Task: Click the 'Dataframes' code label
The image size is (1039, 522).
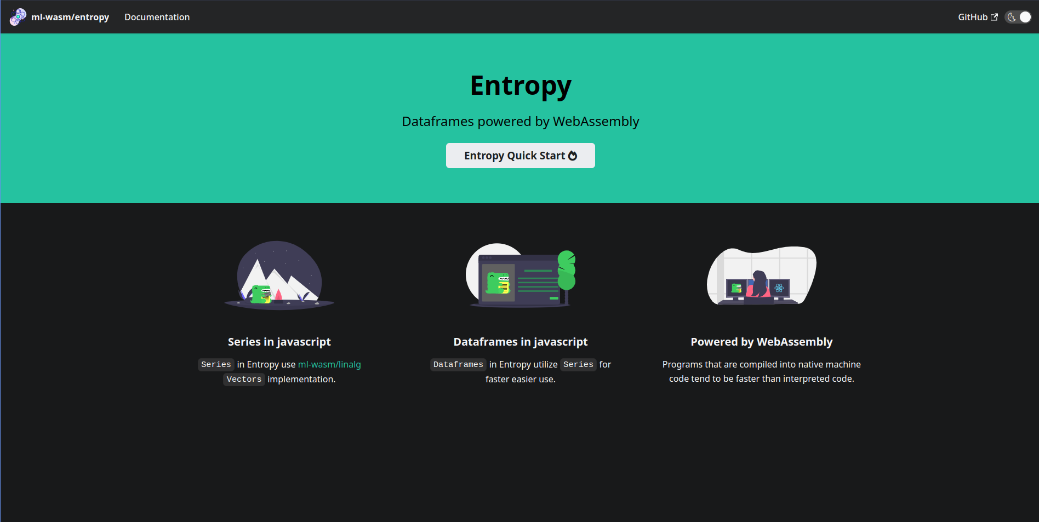Action: tap(458, 364)
